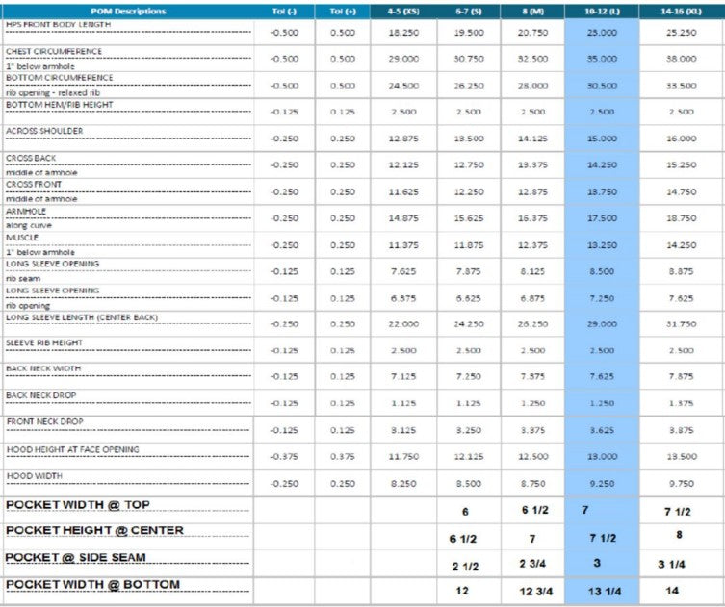This screenshot has height=607, width=725.
Task: Click the 4-5 (XS) size column header
Action: coord(403,12)
